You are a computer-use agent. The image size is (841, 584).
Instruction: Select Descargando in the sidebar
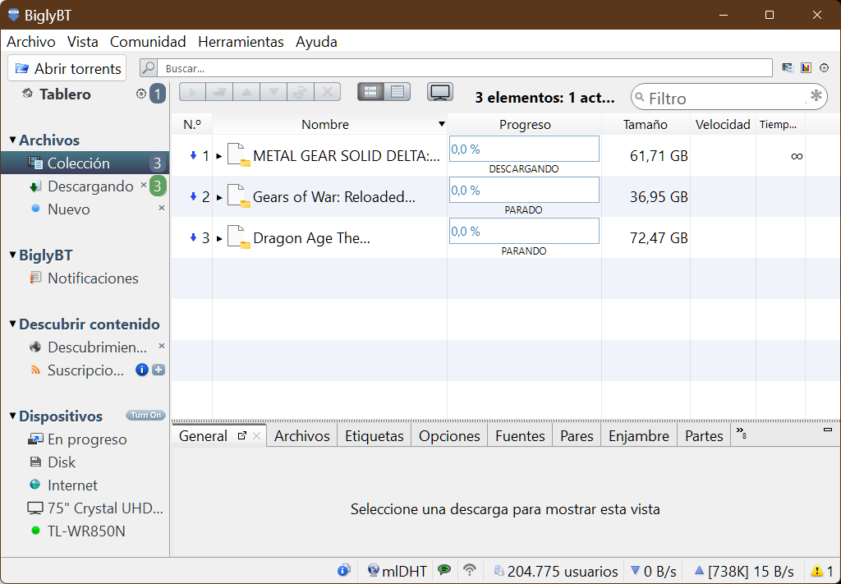click(90, 186)
